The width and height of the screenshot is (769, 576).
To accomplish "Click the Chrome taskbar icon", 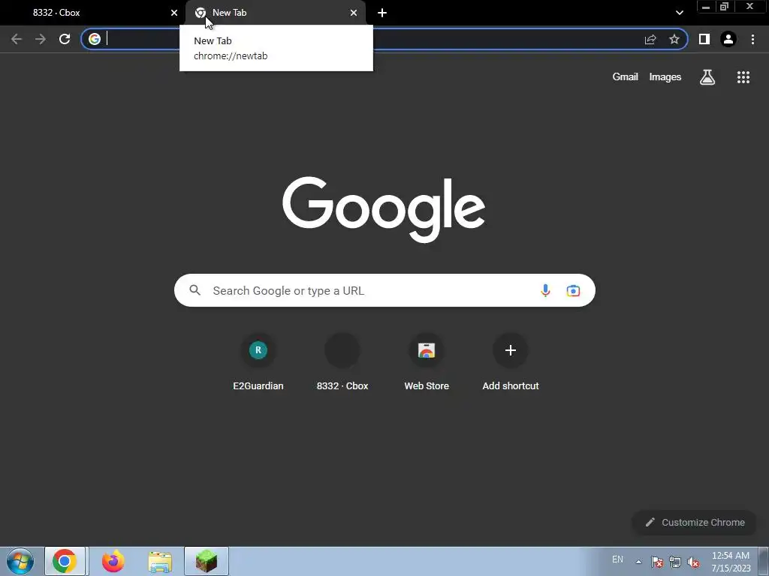I will pos(65,561).
